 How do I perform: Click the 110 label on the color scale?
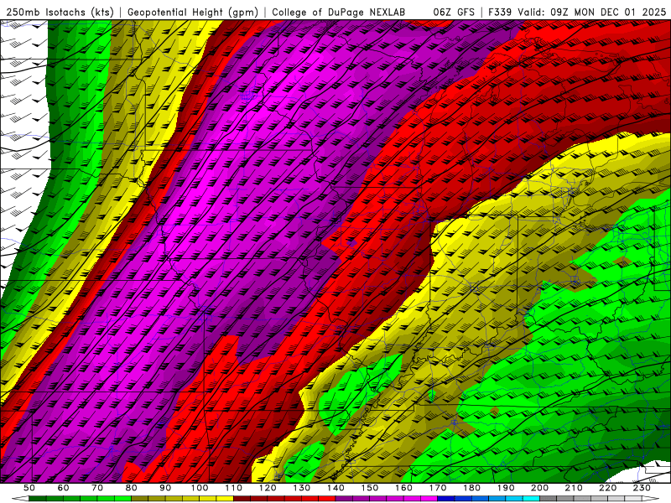233,488
